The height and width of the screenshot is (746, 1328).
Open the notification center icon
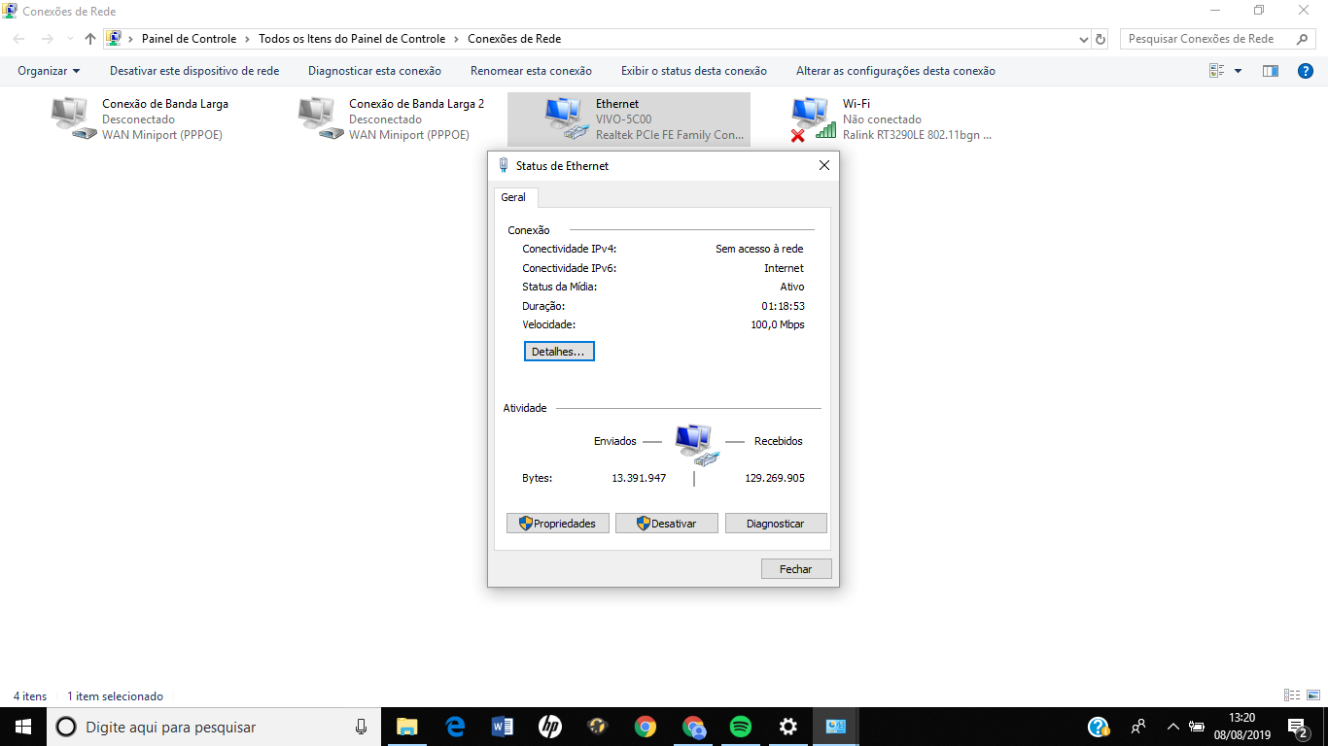[1298, 727]
